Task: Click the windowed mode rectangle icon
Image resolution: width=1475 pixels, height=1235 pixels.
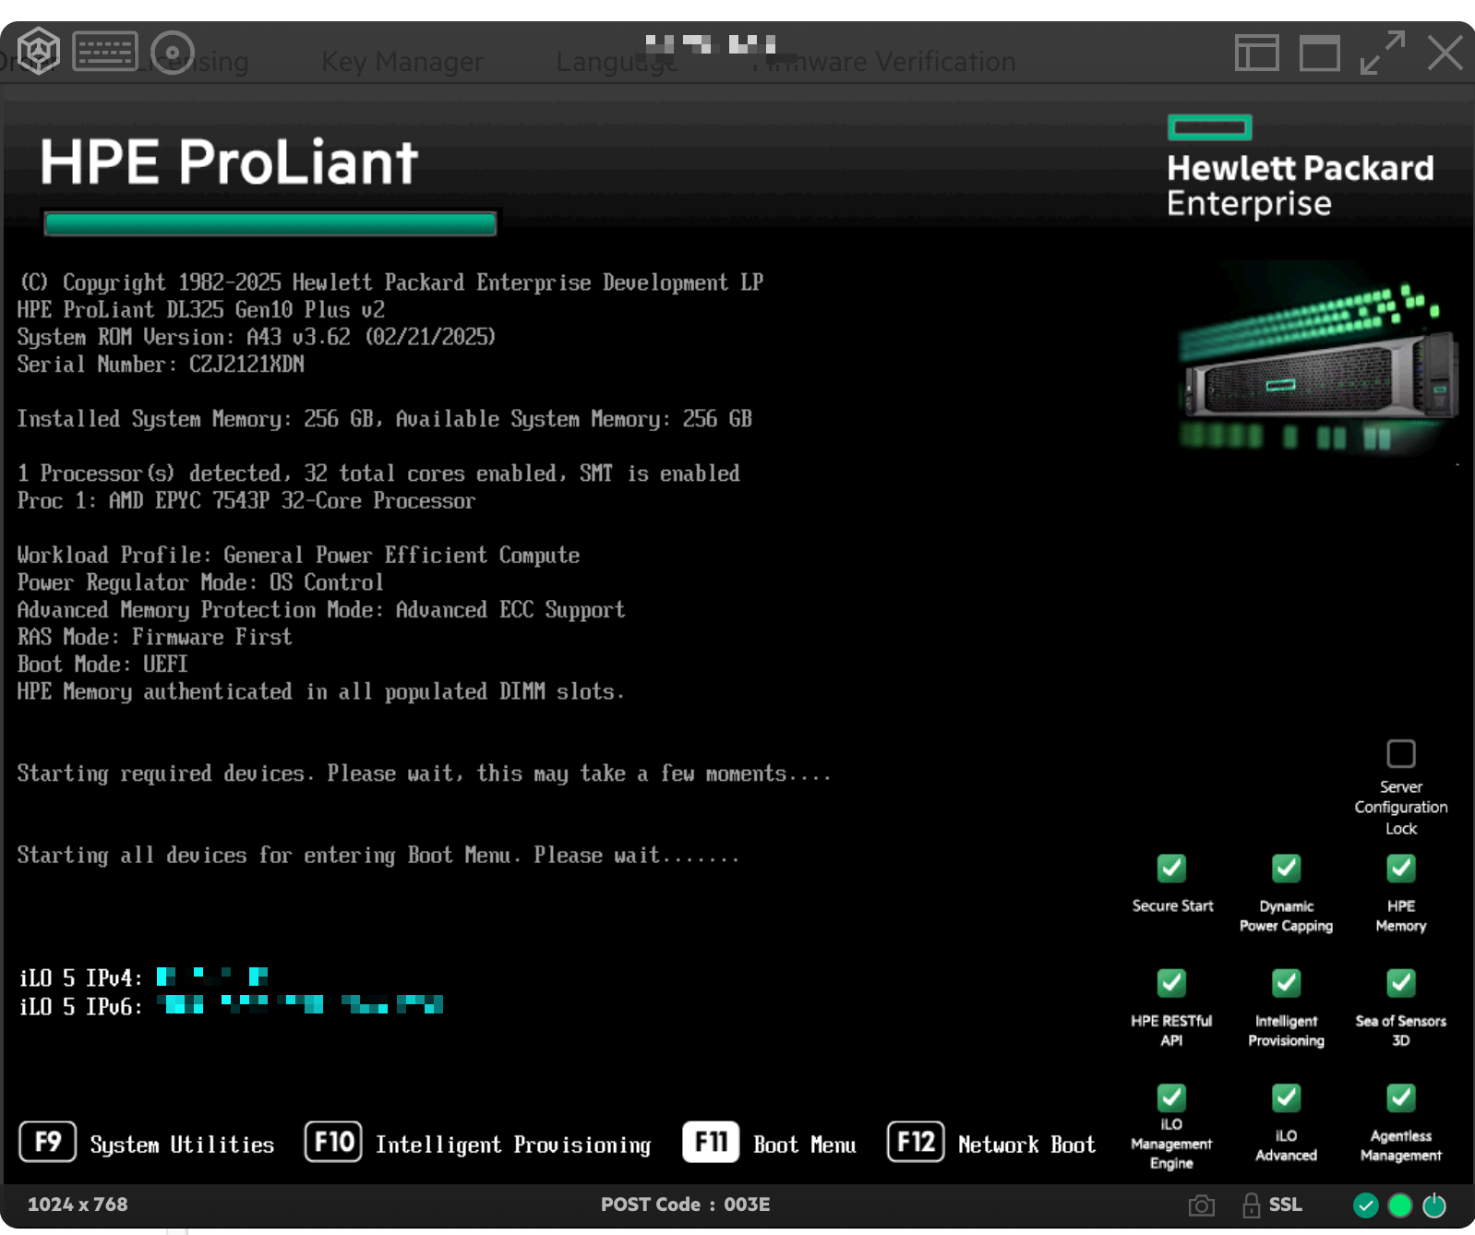Action: tap(1319, 53)
